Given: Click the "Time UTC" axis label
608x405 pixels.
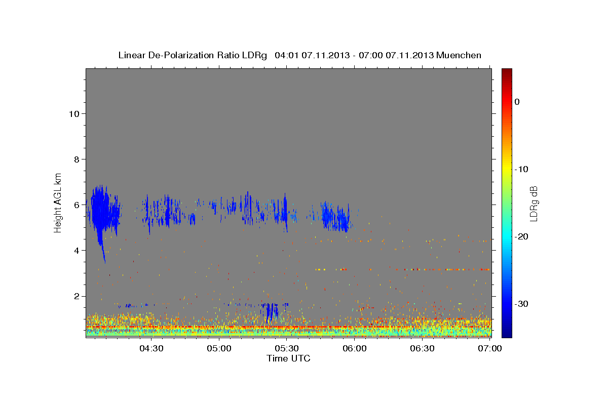Looking at the screenshot, I should [x=288, y=358].
